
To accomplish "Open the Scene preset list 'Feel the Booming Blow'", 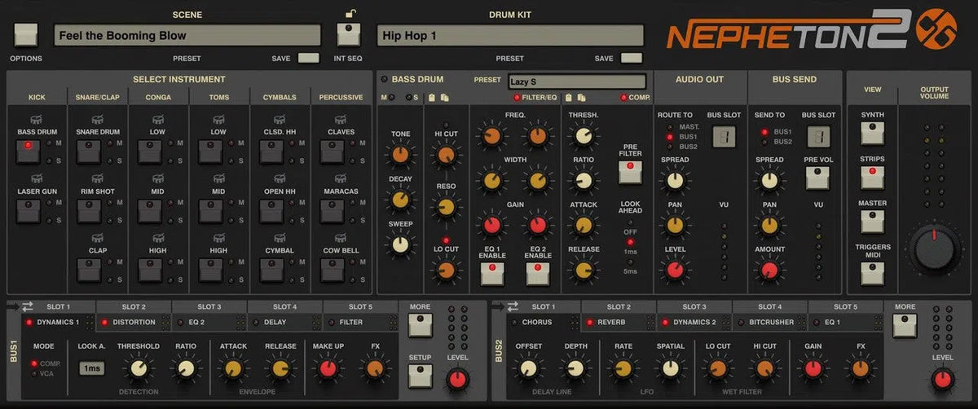I will click(187, 36).
